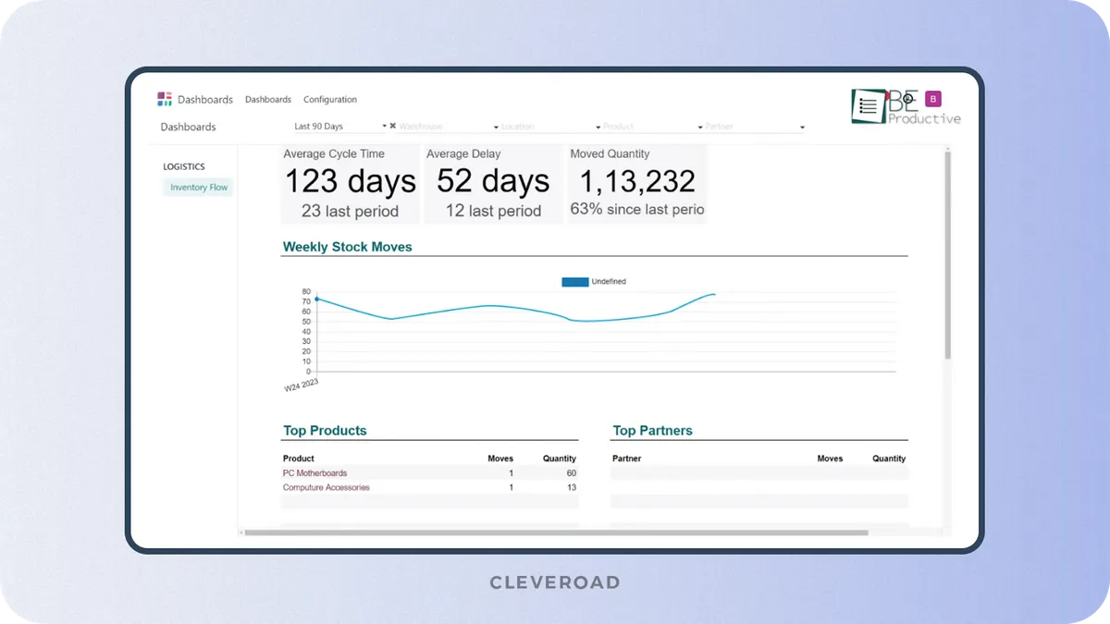Open the Average Cycle Time card
Screen dimensions: 1110x624
pyautogui.click(x=351, y=184)
